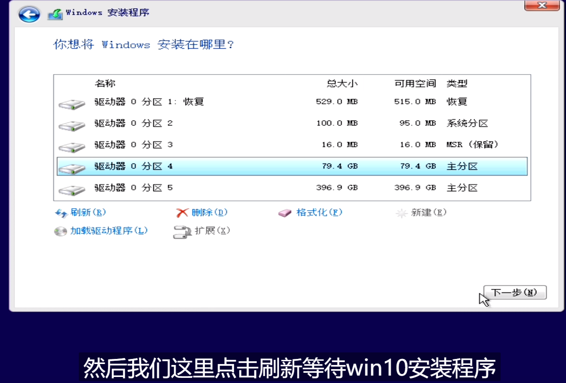Click the pink eraser format icon

tap(285, 213)
